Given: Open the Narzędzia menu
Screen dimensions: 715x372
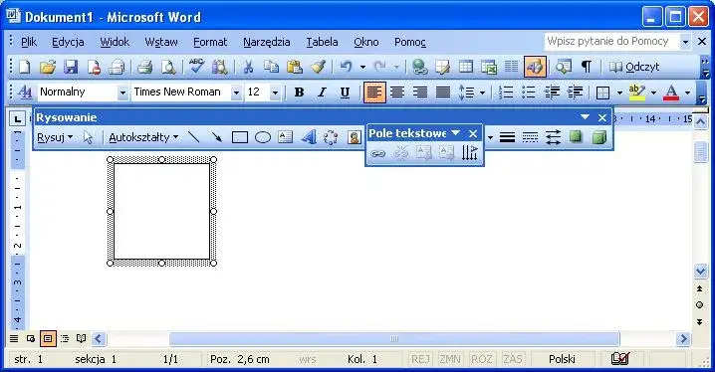Looking at the screenshot, I should pyautogui.click(x=266, y=42).
